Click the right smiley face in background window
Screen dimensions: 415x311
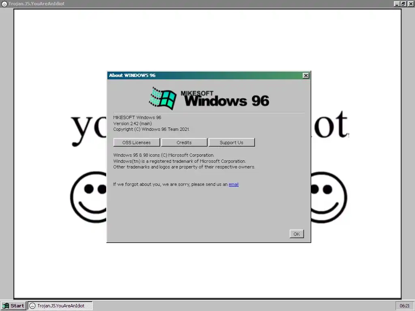point(329,197)
